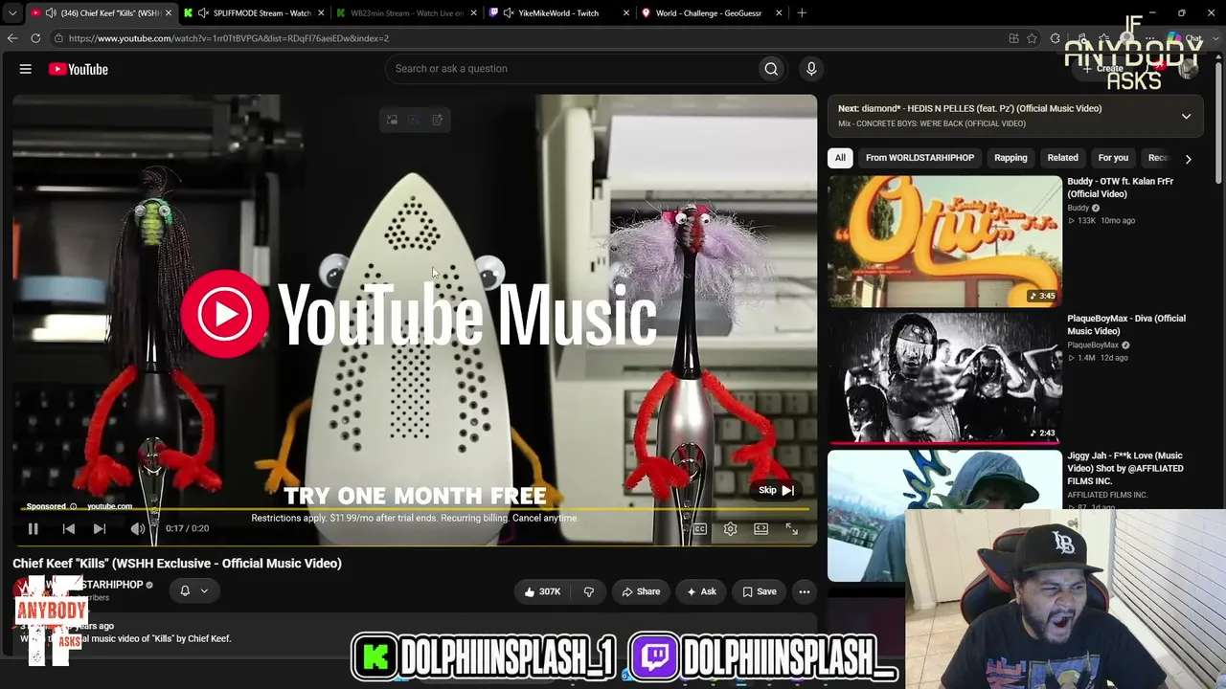Viewport: 1226px width, 689px height.
Task: Click the Search or ask a question field
Action: (570, 69)
